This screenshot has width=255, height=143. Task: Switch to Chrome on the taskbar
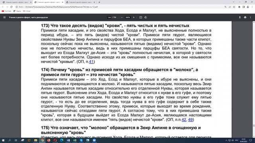click(x=42, y=140)
